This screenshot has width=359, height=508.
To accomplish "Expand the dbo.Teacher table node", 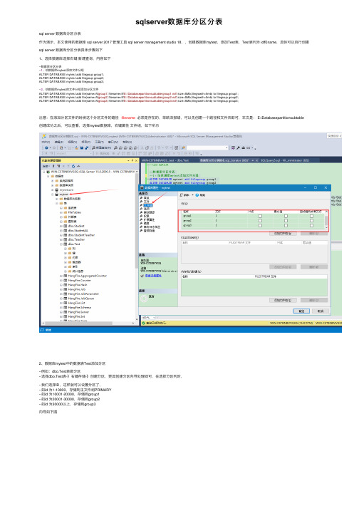I will (x=61, y=239).
